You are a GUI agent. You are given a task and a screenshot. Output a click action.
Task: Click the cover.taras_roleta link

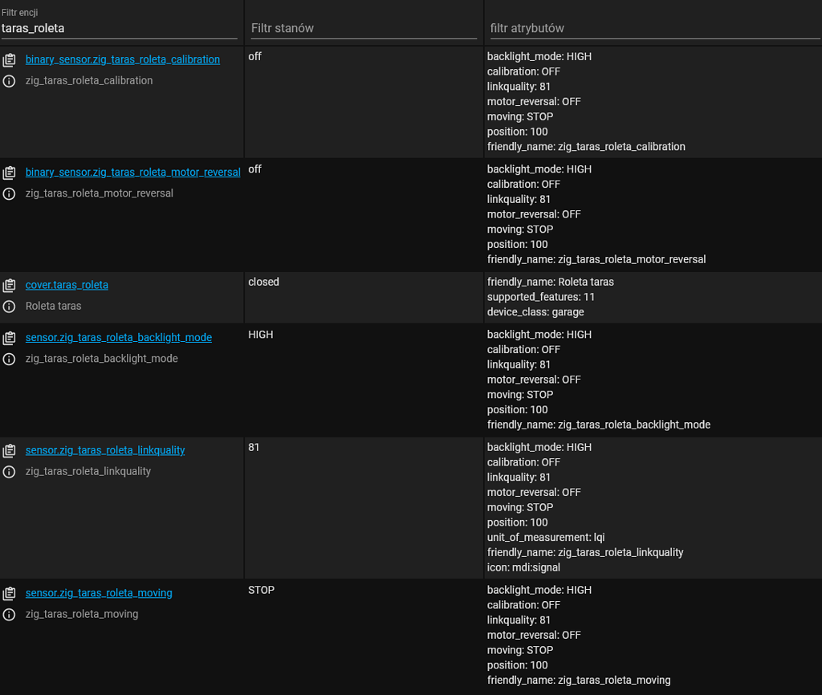(67, 285)
